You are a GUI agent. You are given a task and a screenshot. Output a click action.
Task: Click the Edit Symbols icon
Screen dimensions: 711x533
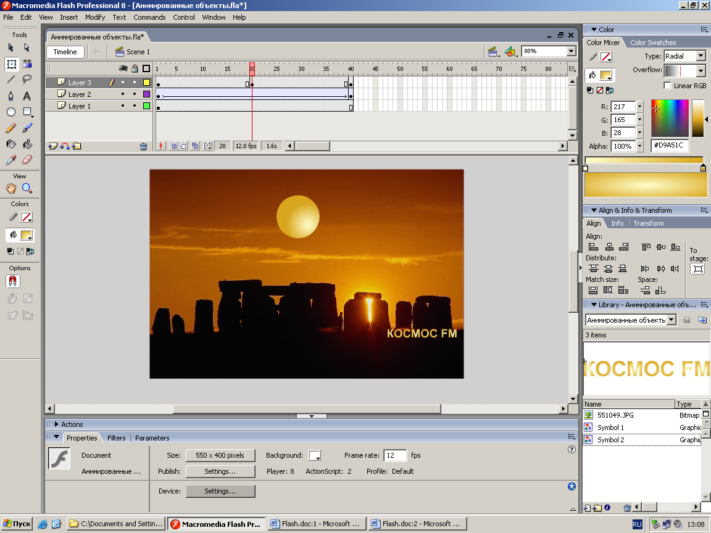tap(511, 52)
